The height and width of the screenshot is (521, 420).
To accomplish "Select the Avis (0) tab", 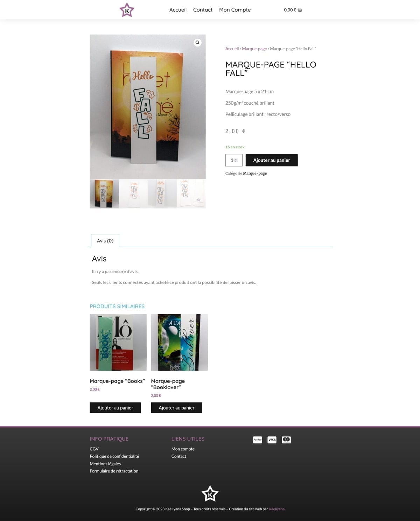I will tap(105, 241).
